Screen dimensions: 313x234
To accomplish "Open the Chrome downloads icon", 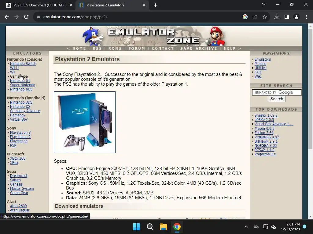I will 277,17.
